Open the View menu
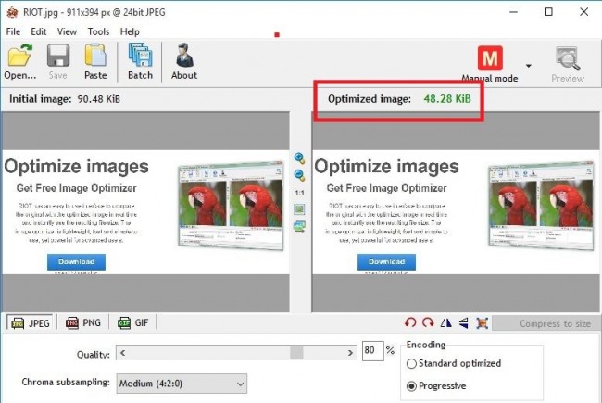602x403 pixels. pos(67,31)
